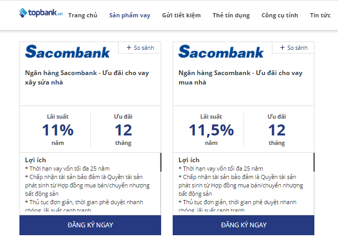Viewport: 338px width, 252px height.
Task: Click Sacombank logo on the right card
Action: pyautogui.click(x=221, y=51)
